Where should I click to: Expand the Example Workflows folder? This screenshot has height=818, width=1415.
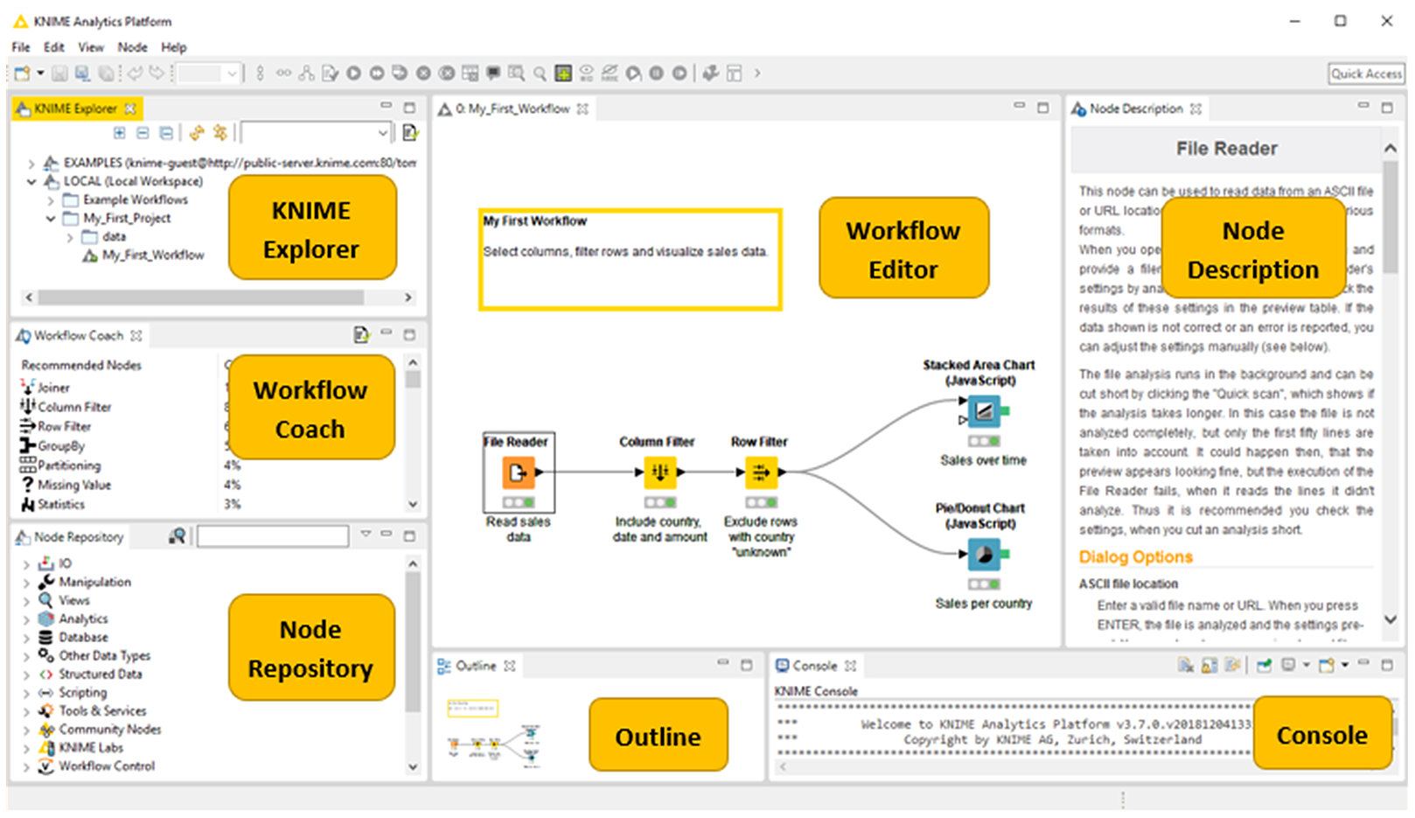tap(51, 200)
